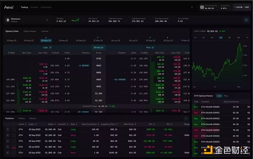
Task: Select the 27 May 22 expiry date
Action: click(98, 40)
